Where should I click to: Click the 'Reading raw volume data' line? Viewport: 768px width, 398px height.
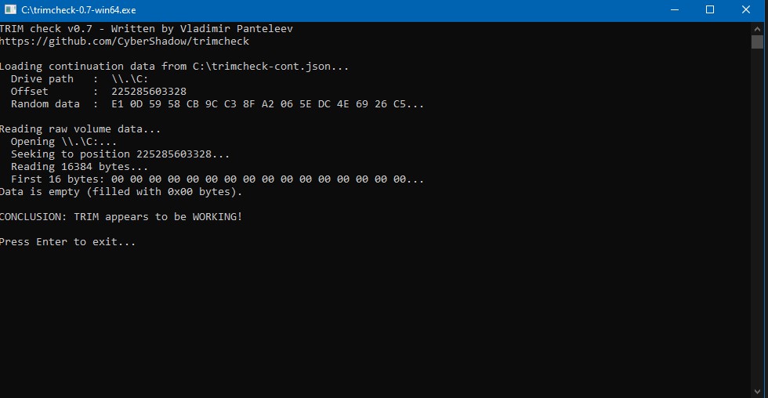pyautogui.click(x=81, y=129)
